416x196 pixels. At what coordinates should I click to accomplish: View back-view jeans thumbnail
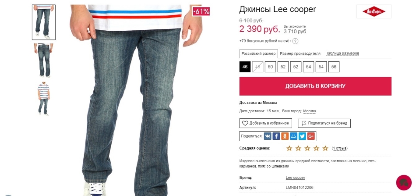pyautogui.click(x=44, y=61)
